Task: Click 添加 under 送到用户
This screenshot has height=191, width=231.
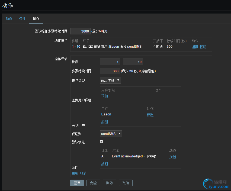Action: click(x=104, y=121)
